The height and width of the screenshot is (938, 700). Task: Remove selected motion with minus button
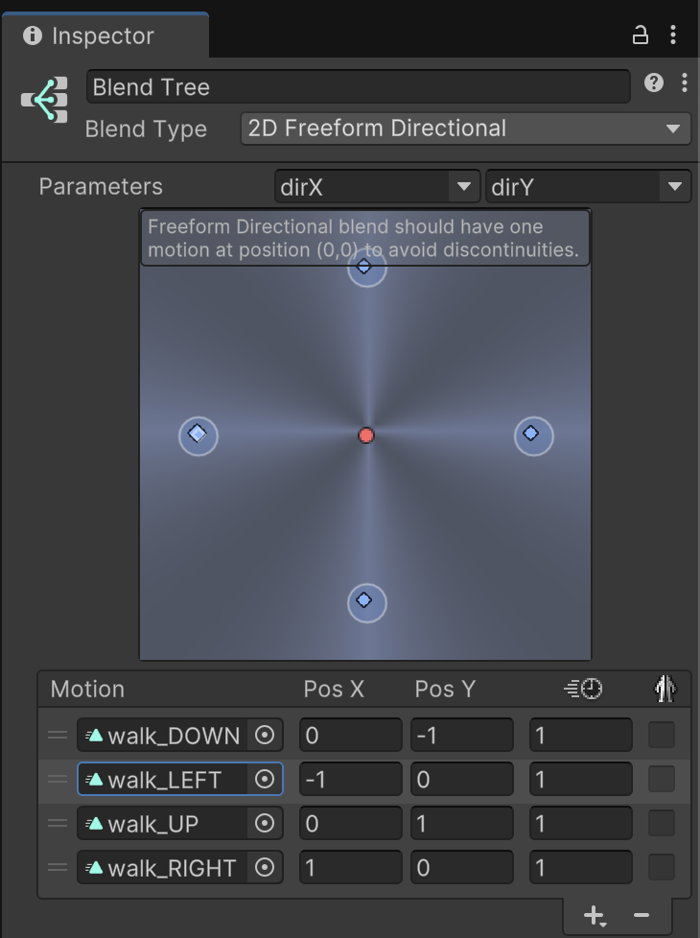point(642,915)
